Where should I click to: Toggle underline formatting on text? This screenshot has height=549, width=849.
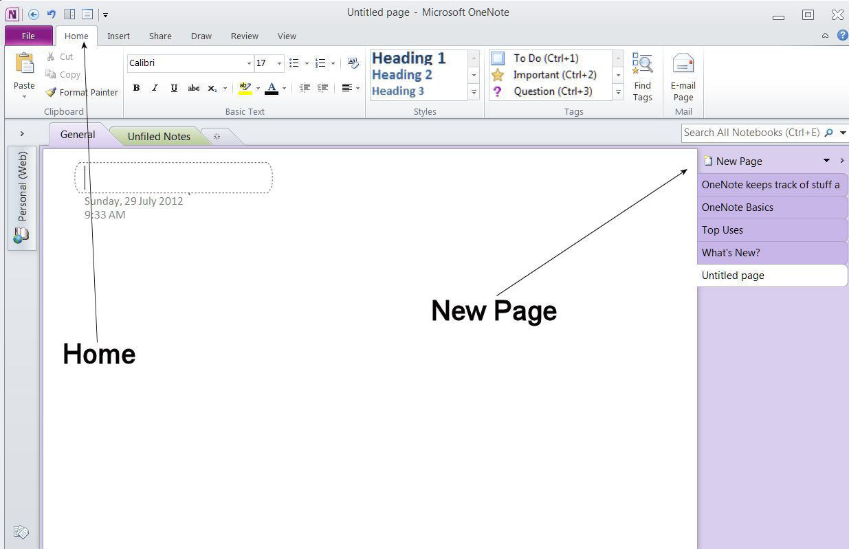click(174, 88)
